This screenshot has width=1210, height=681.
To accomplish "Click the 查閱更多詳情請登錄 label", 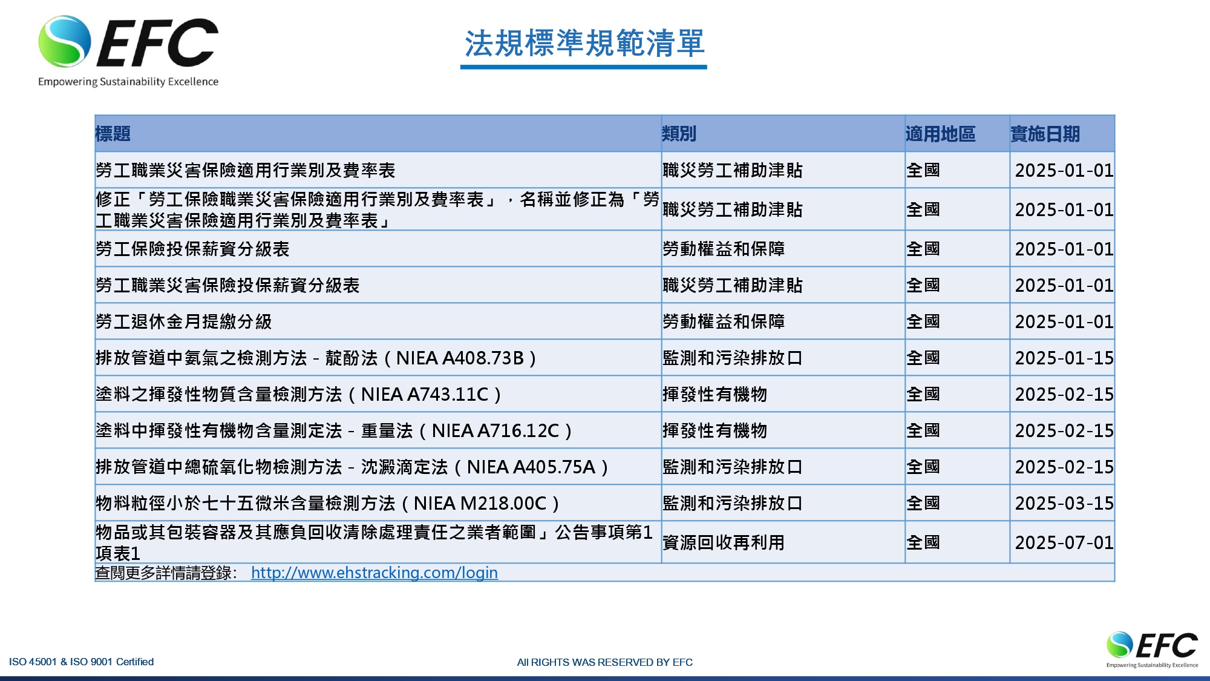I will point(166,573).
